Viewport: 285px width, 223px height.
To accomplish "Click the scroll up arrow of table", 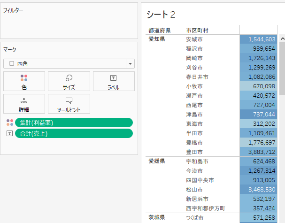I will (x=282, y=39).
